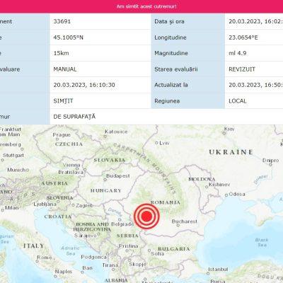Click the 15km depth value cell
The width and height of the screenshot is (283, 283).
100,53
